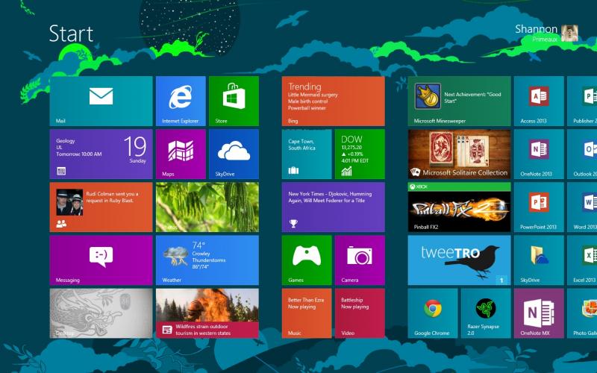
Task: Click the Shannon Primeaux user account name
Action: [x=536, y=33]
